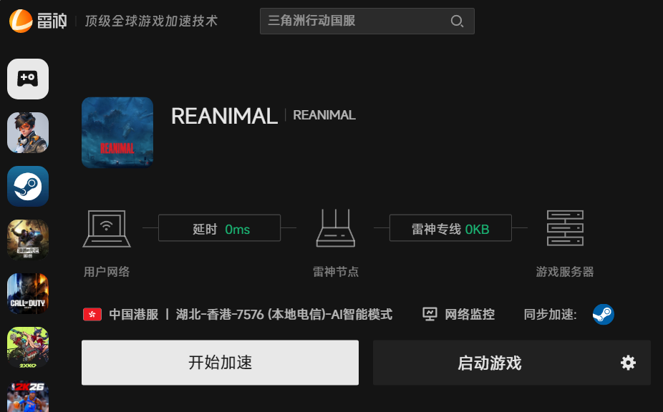Click the 开始加速 start acceleration button

[x=220, y=363]
